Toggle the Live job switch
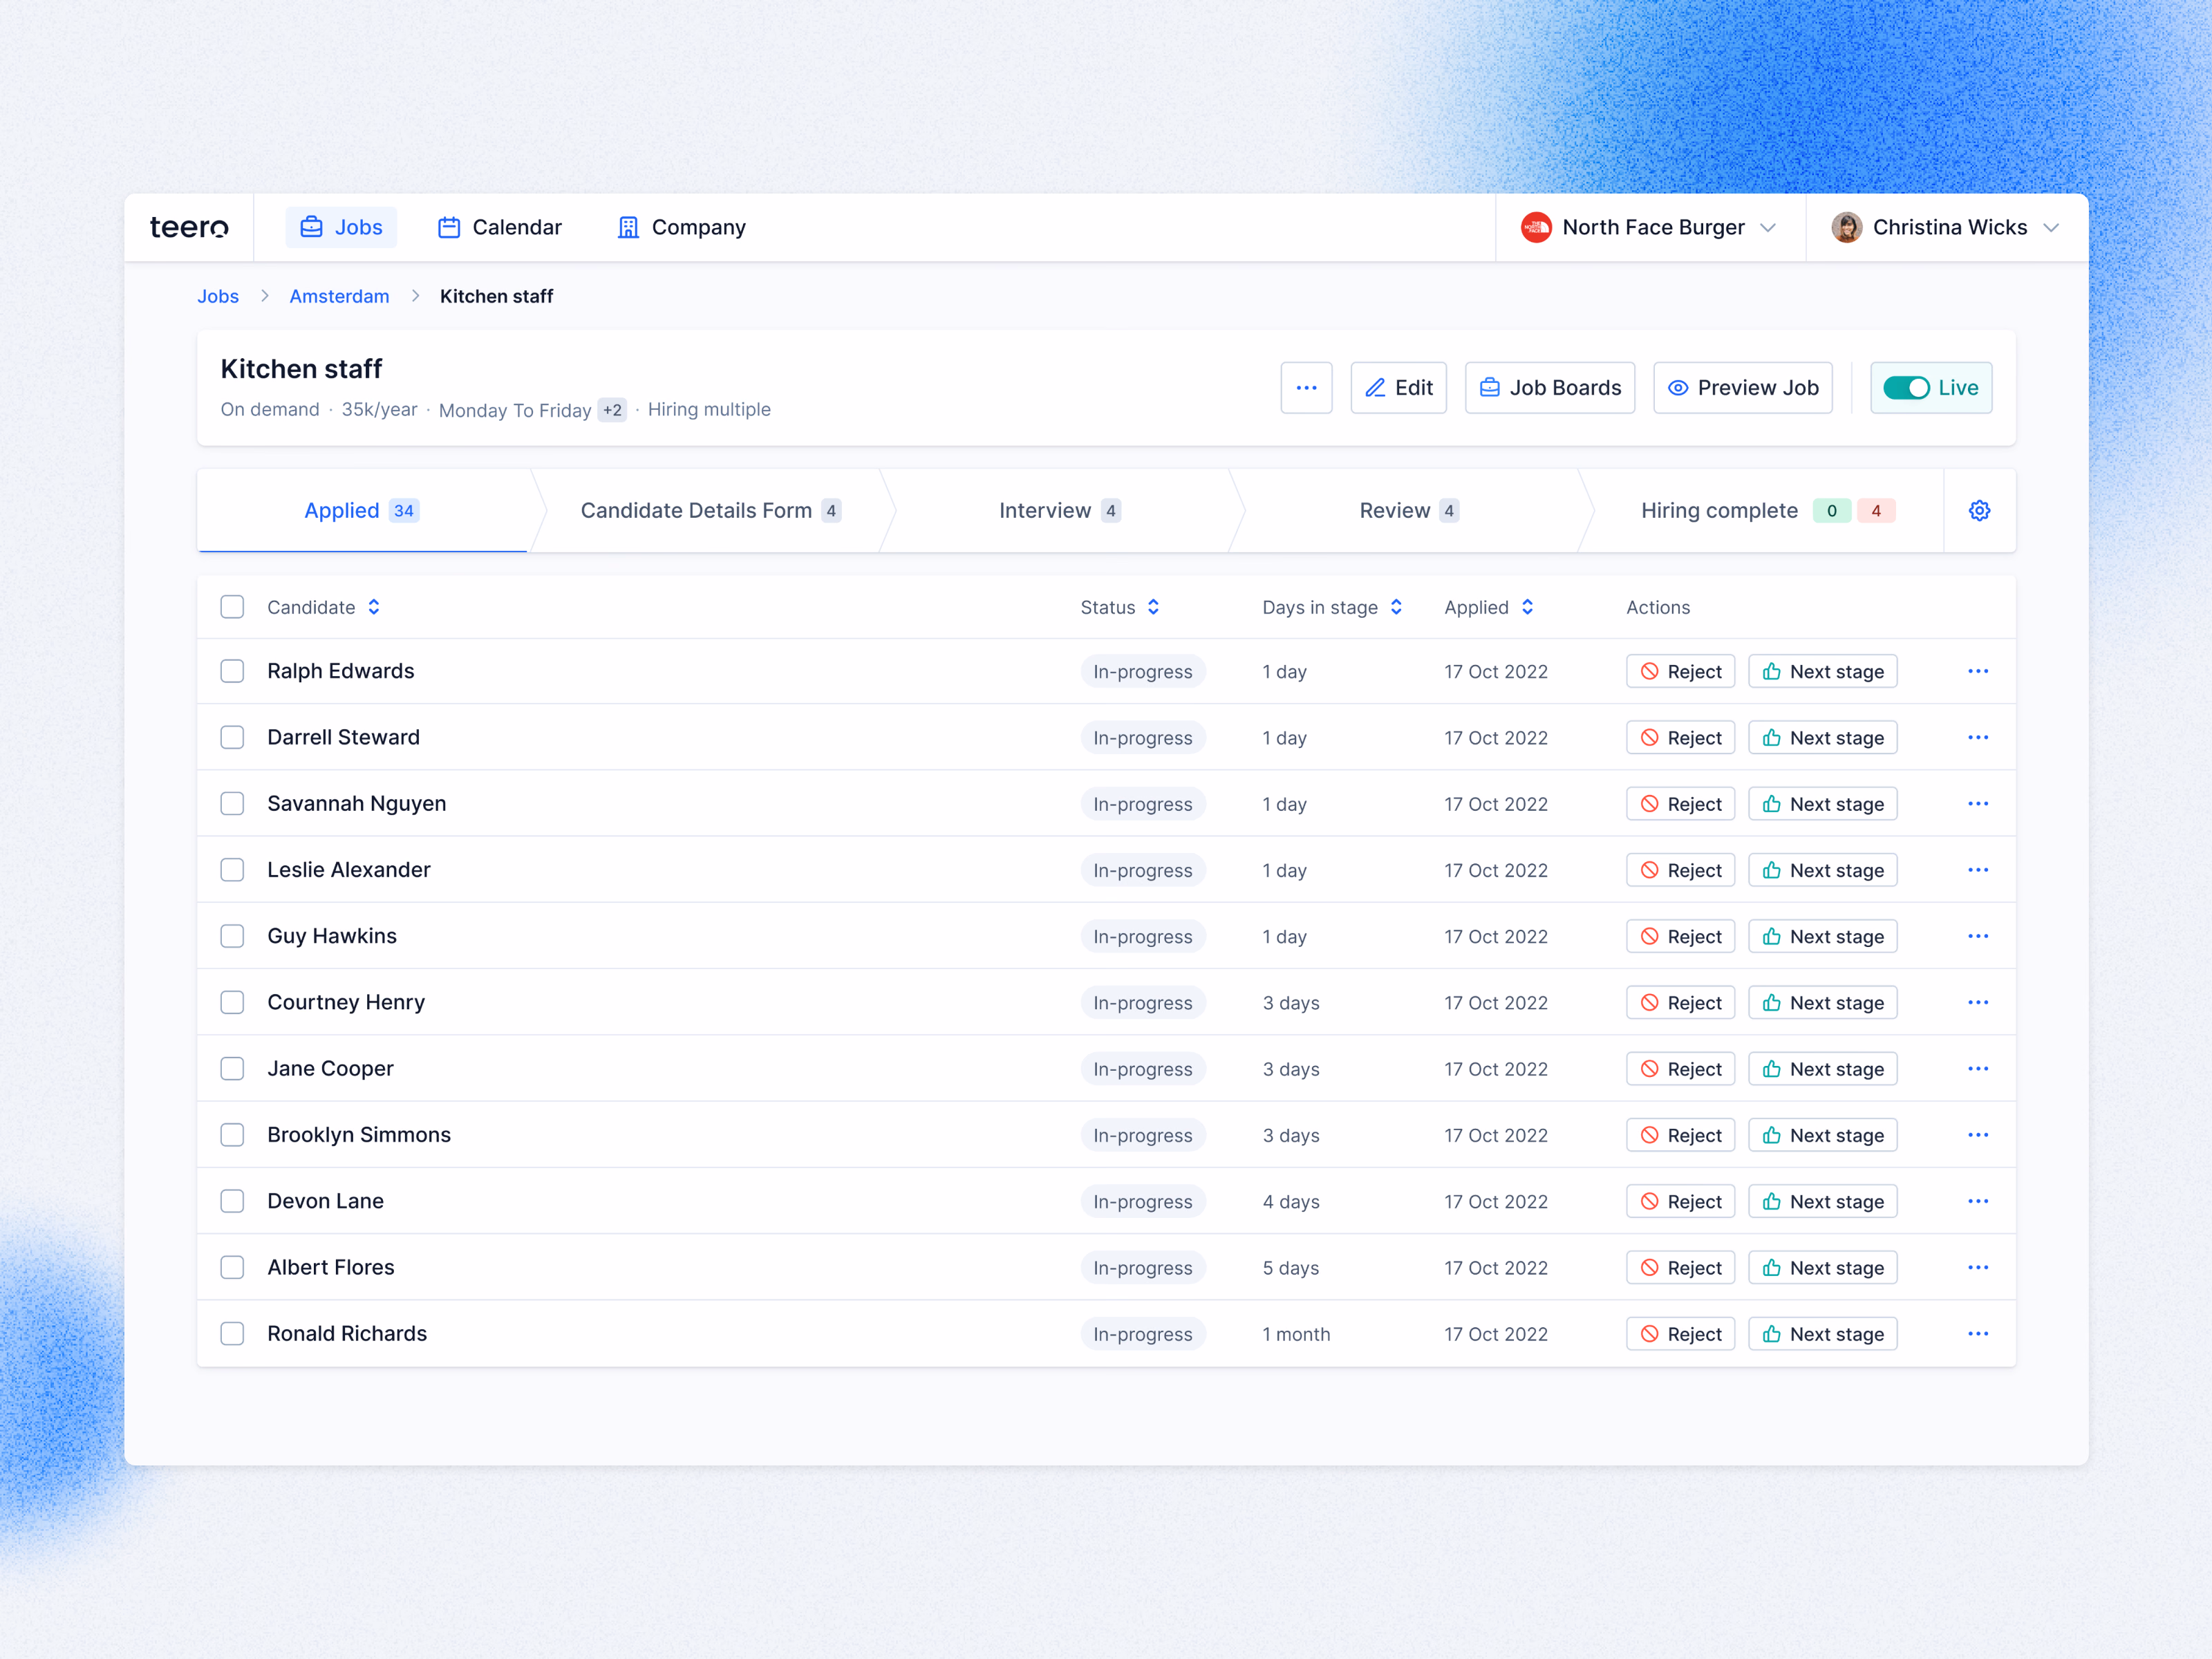 1906,388
